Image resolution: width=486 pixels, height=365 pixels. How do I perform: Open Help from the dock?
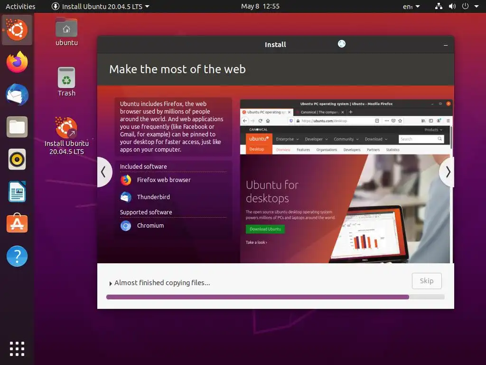point(17,256)
